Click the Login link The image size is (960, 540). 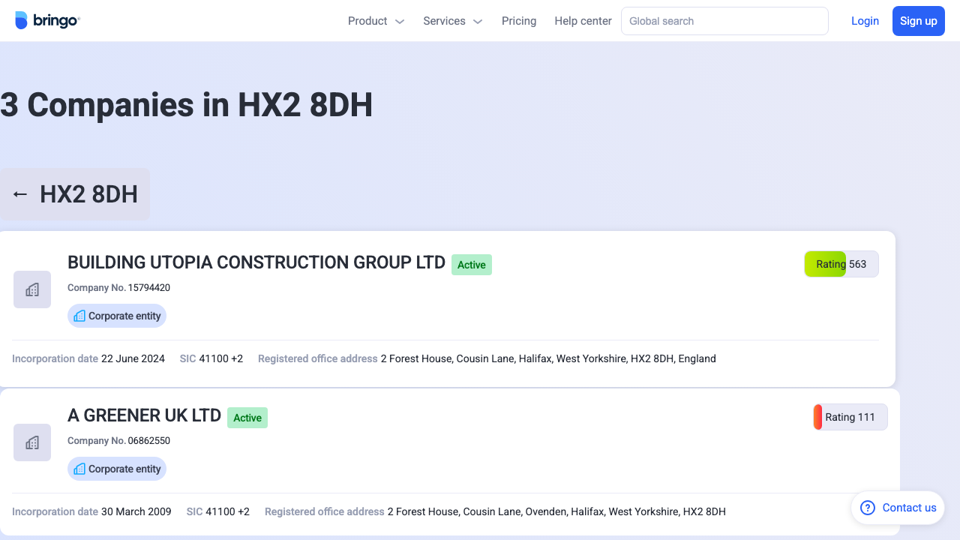865,20
